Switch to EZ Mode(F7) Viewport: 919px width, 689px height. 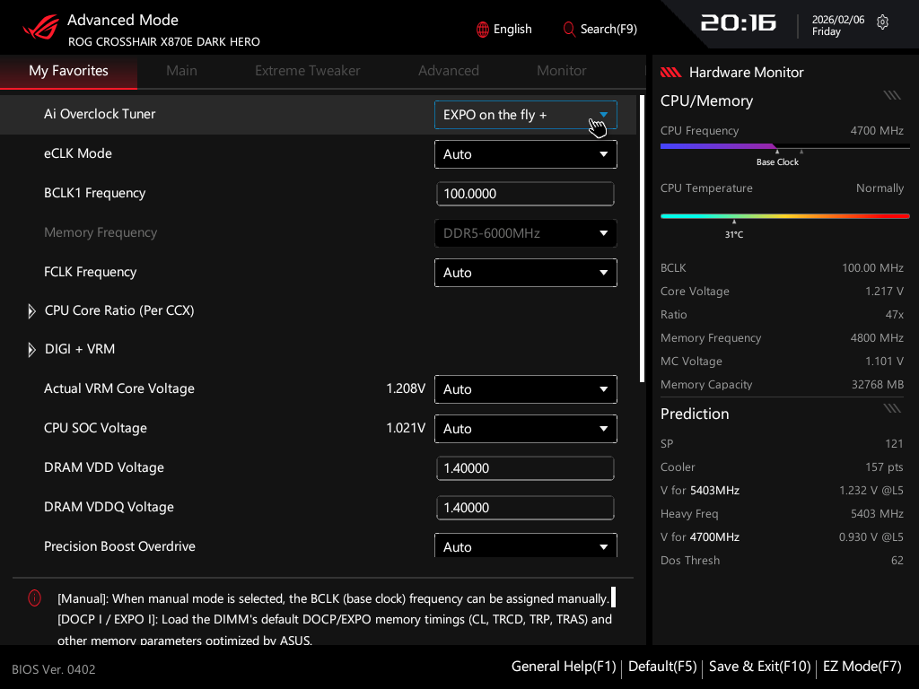pyautogui.click(x=862, y=667)
